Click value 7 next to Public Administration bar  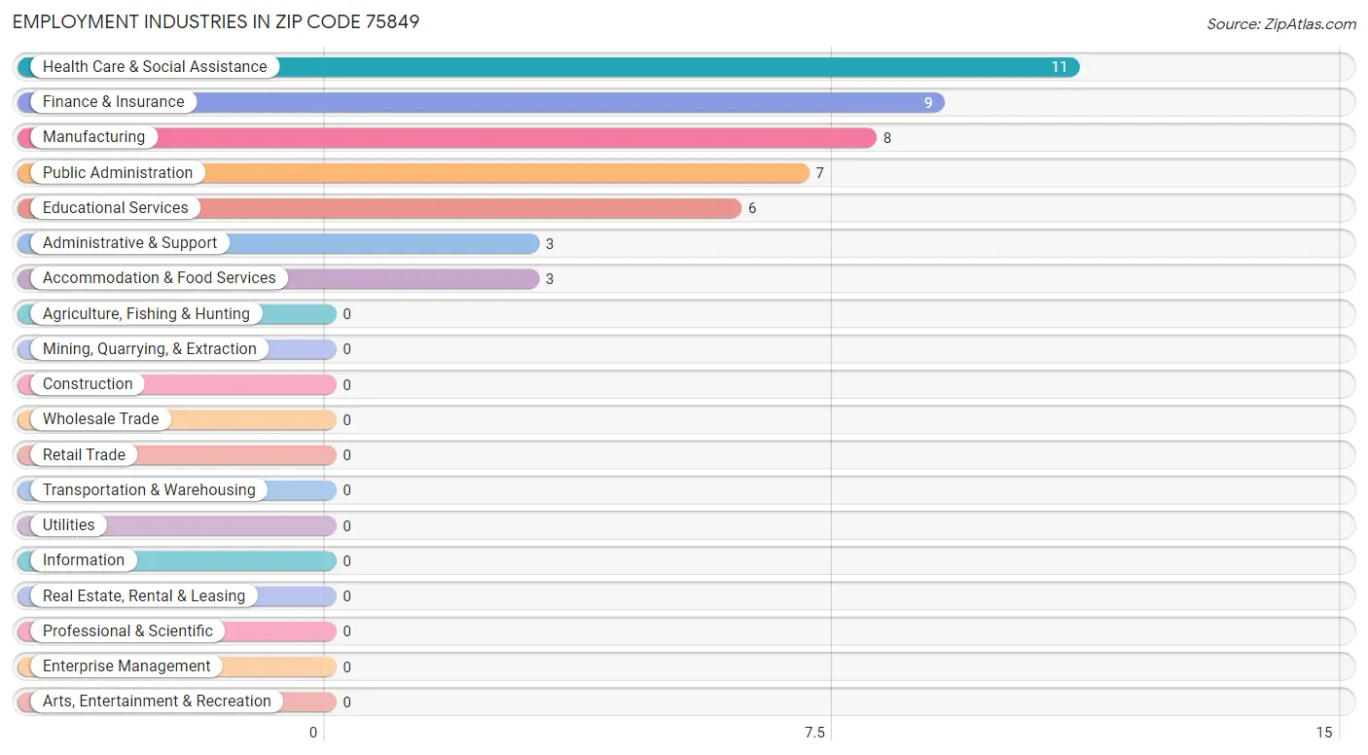pos(820,173)
